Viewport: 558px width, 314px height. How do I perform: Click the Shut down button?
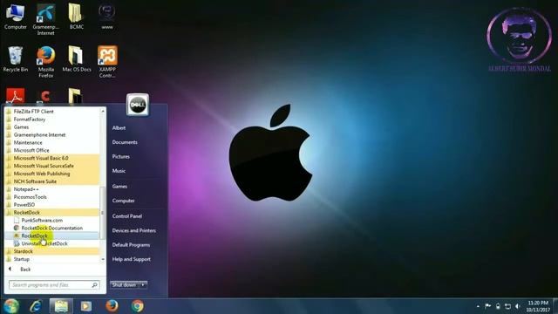point(125,285)
